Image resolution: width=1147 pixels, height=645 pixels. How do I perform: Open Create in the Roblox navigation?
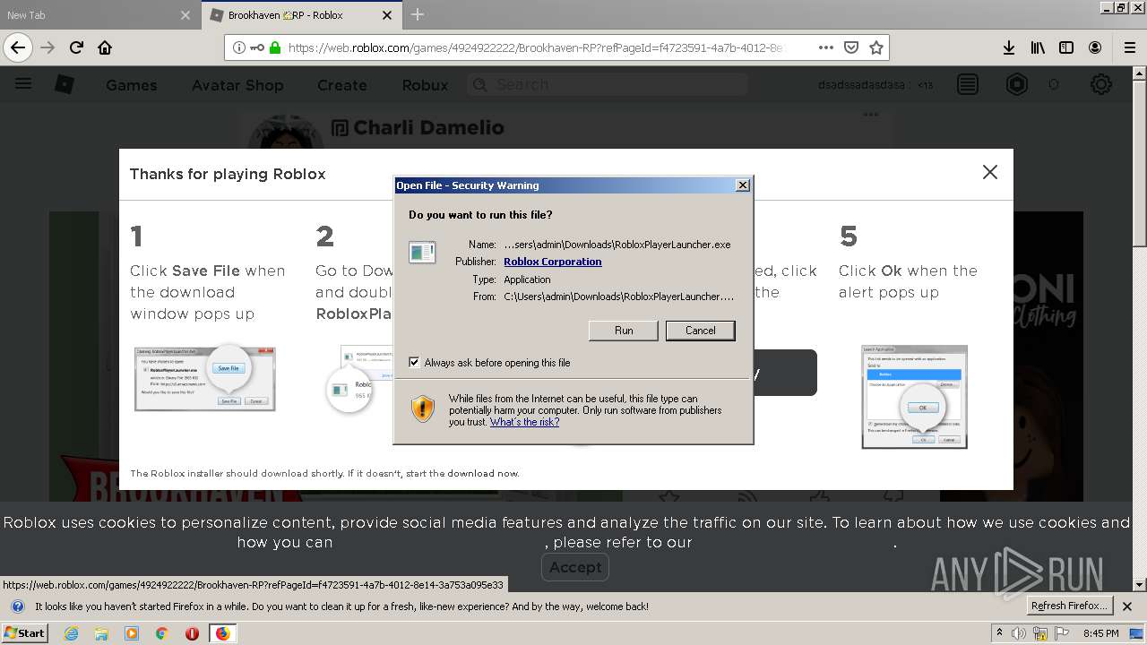pyautogui.click(x=341, y=85)
